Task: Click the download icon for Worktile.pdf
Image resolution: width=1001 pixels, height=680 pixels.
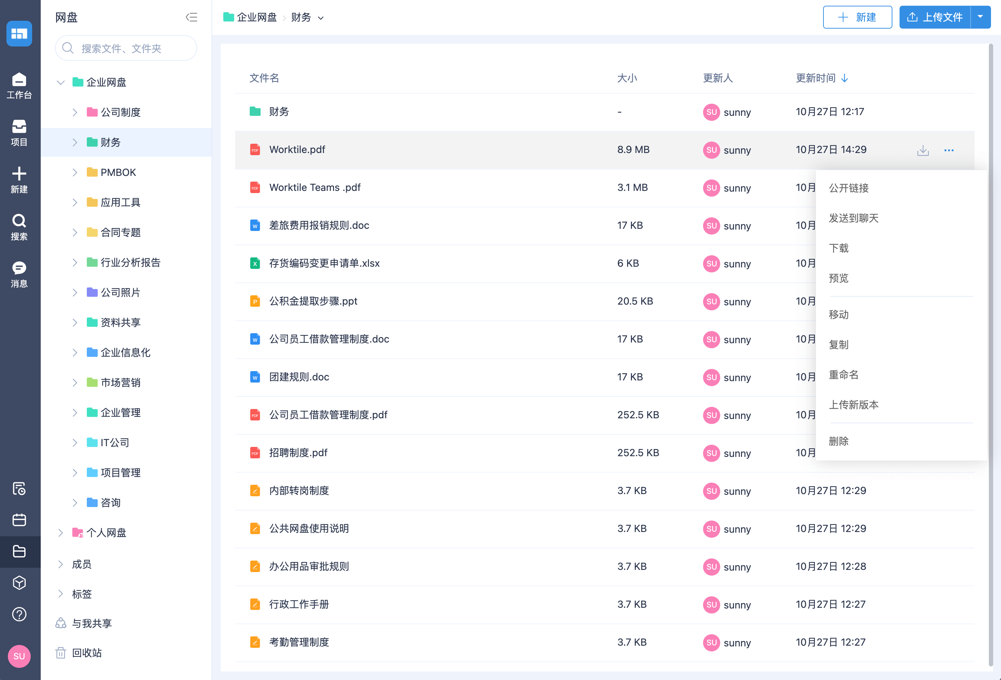Action: click(923, 149)
